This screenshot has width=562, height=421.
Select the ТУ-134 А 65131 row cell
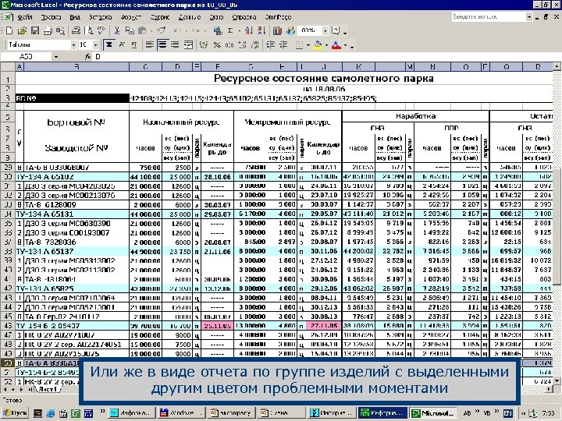tap(72, 214)
